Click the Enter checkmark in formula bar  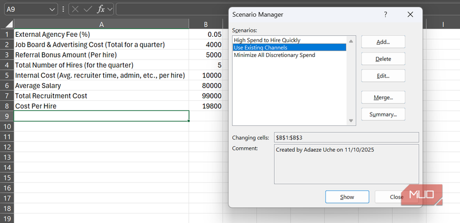[88, 9]
